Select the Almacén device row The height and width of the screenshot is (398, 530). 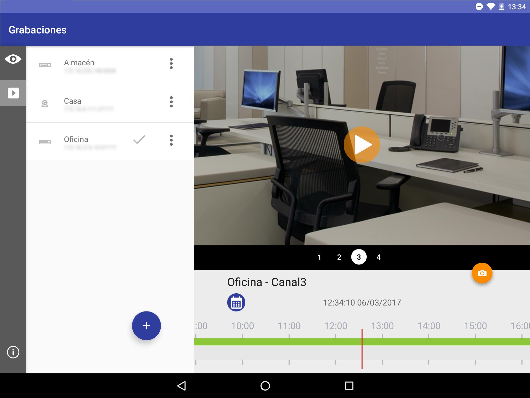(110, 65)
